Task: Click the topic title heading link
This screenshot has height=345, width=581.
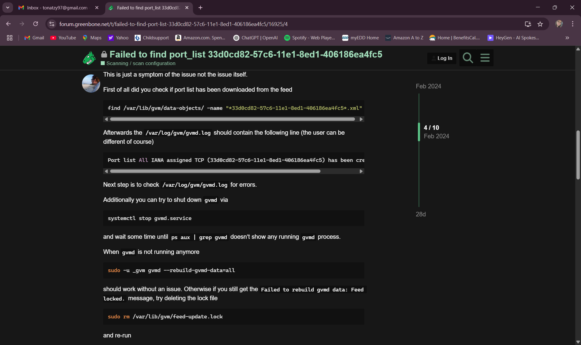Action: coord(246,54)
